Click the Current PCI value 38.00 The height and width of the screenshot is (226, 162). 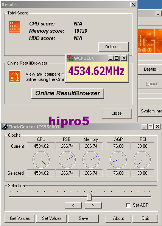142,146
